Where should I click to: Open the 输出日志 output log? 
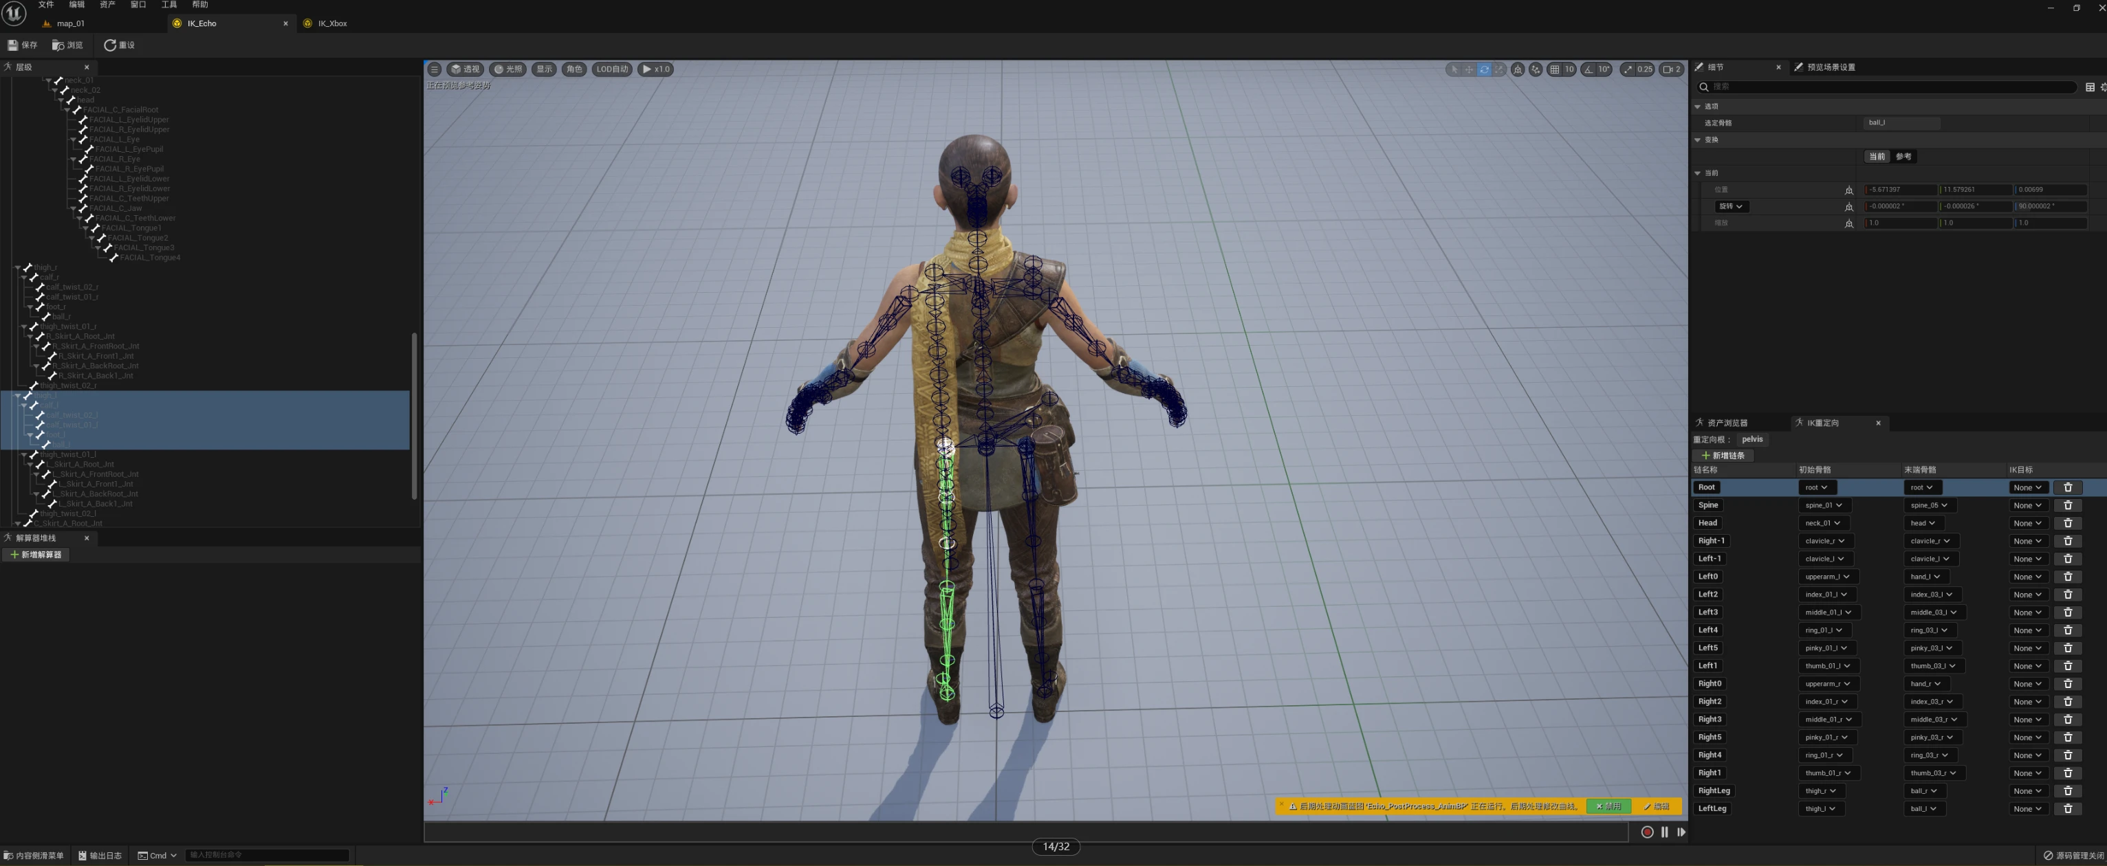click(x=100, y=856)
